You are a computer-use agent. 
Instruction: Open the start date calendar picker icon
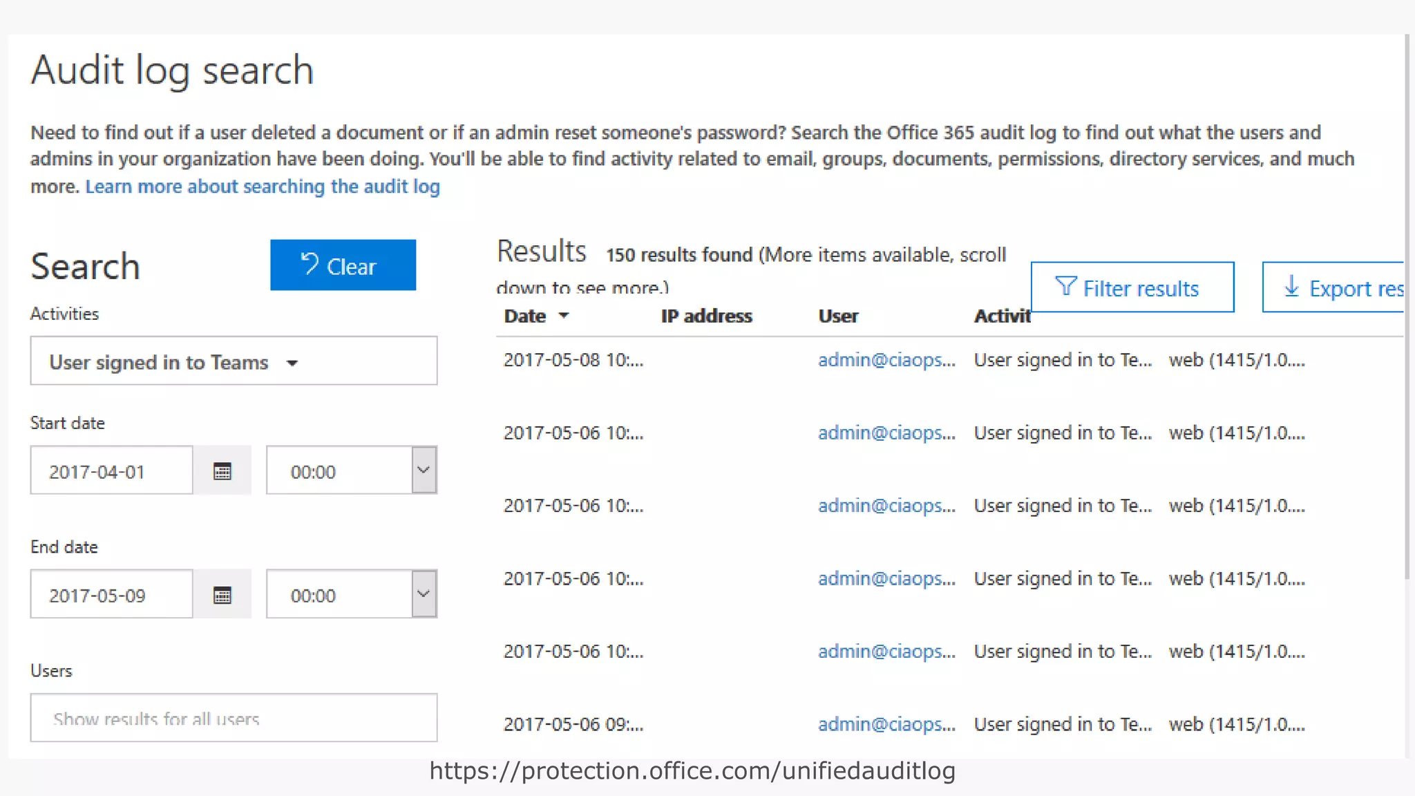[222, 471]
